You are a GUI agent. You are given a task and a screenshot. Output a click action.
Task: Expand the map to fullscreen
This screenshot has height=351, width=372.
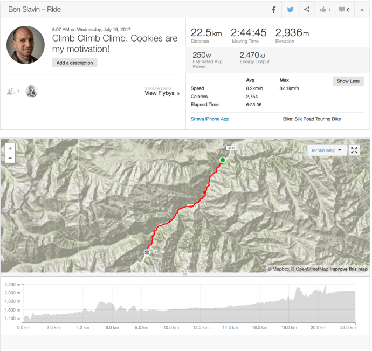pyautogui.click(x=354, y=150)
